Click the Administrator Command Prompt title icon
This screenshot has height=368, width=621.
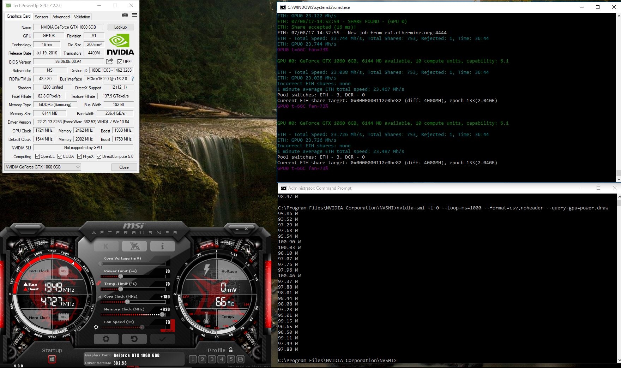(x=284, y=188)
